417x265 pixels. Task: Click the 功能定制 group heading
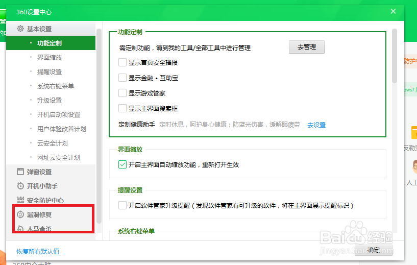(x=130, y=32)
